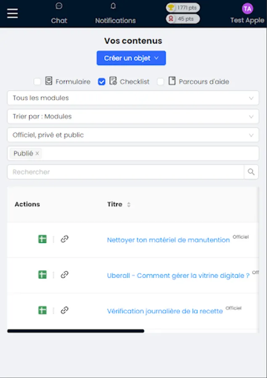Copy link for Uberall checklist
Screen dimensions: 267x378
(x=64, y=275)
